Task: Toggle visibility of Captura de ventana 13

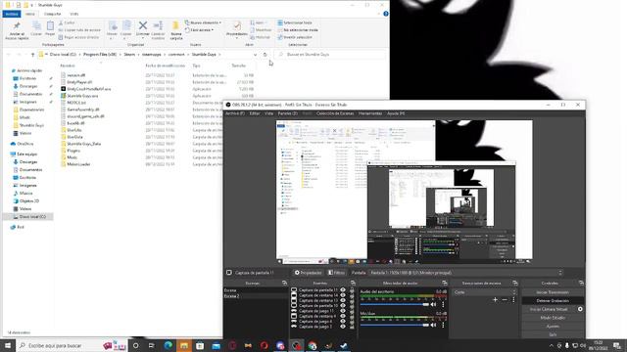Action: (x=343, y=300)
